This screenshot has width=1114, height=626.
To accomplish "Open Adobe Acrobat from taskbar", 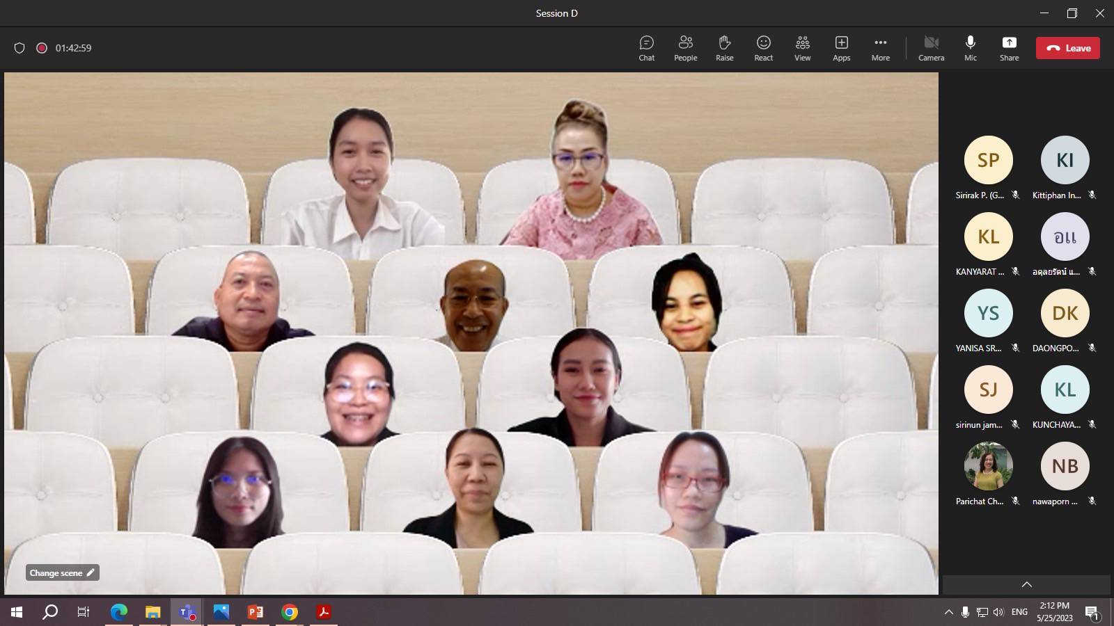I will point(323,612).
